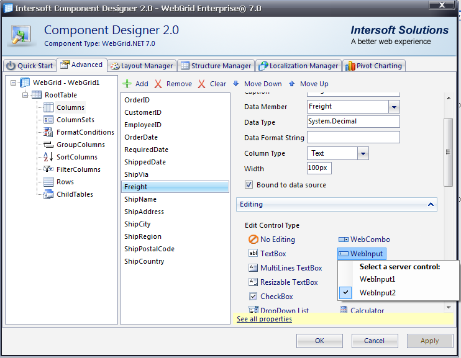Click the FilterColumns funnel icon
This screenshot has width=461, height=358.
(48, 169)
